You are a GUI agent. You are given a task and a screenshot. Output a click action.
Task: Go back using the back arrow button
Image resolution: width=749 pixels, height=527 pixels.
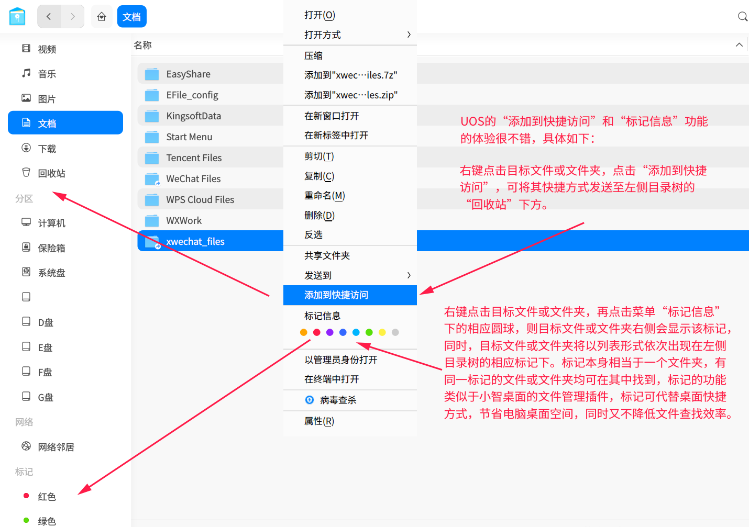[x=49, y=17]
